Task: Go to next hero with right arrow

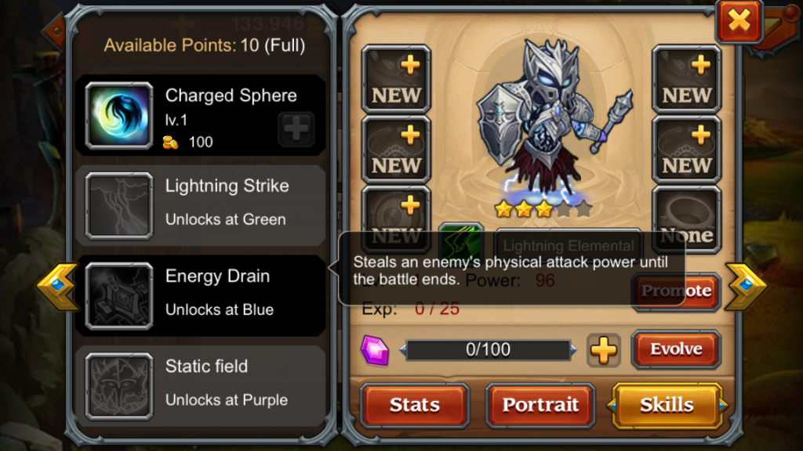Action: [x=747, y=287]
